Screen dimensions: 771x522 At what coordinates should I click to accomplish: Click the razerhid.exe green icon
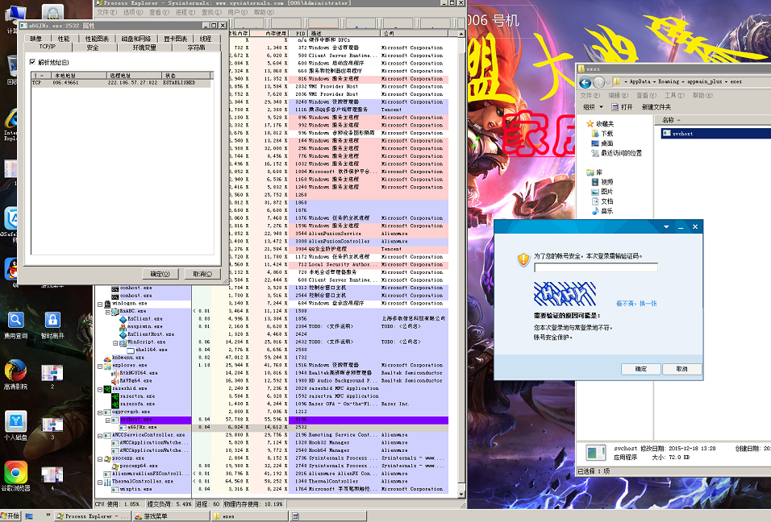click(x=108, y=388)
